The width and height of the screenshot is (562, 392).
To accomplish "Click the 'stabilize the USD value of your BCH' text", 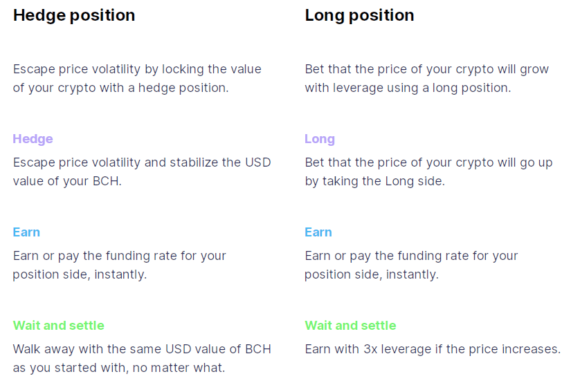I will pos(142,172).
